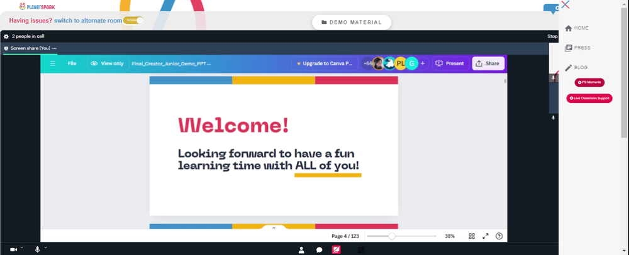Expand the camera options chevron
The image size is (629, 255).
[x=21, y=248]
